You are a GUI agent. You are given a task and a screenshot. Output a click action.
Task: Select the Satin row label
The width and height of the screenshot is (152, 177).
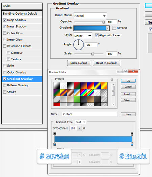click(x=10, y=66)
